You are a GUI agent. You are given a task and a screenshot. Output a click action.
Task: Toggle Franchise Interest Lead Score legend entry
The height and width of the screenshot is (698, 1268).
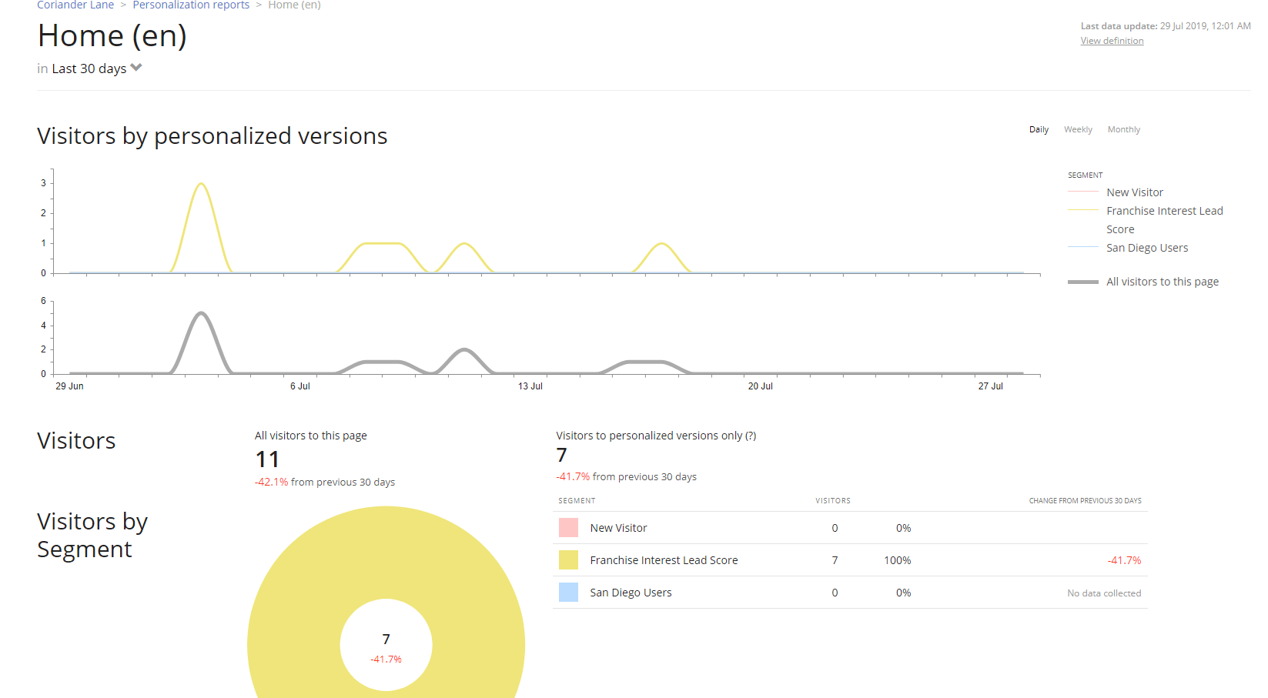(1164, 211)
